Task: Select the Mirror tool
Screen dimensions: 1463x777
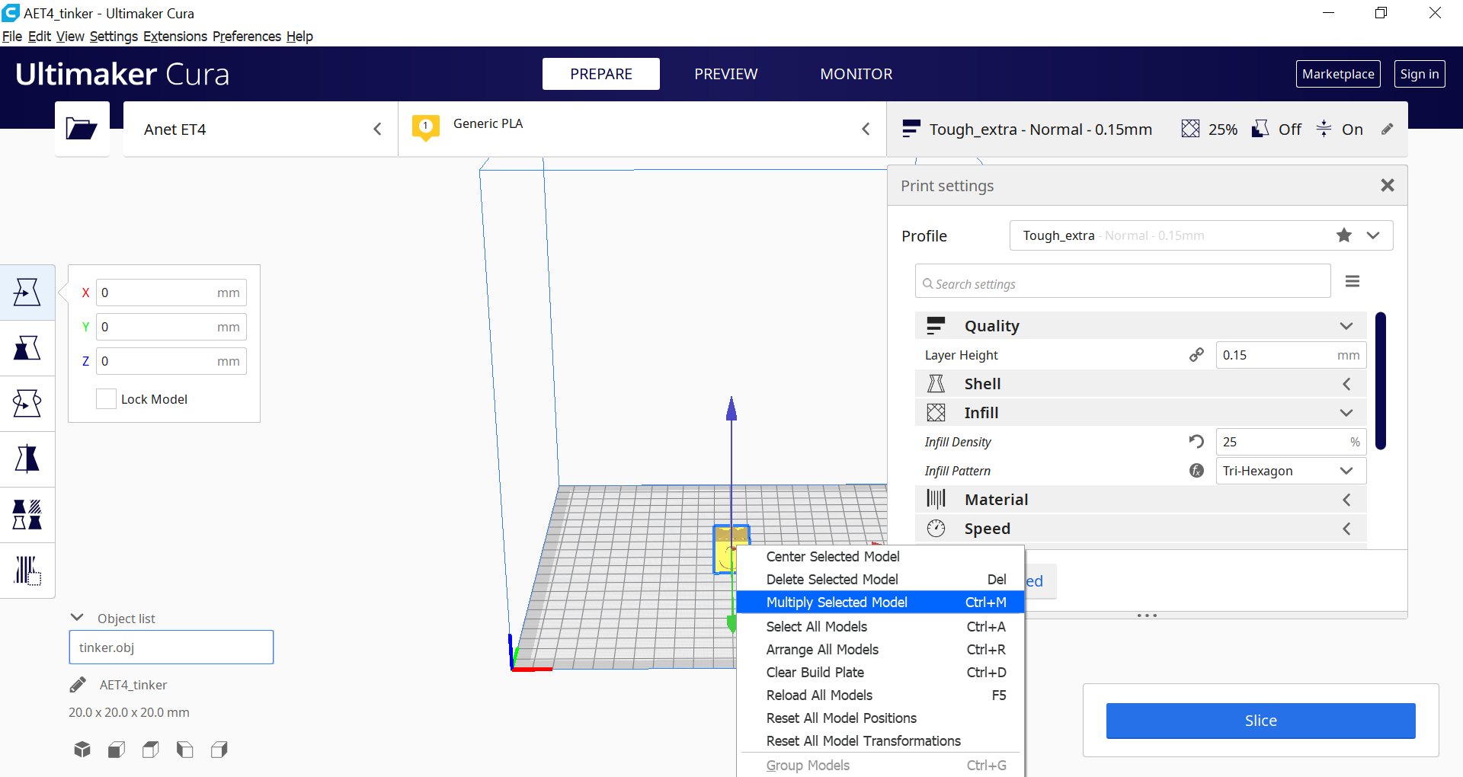Action: (27, 459)
